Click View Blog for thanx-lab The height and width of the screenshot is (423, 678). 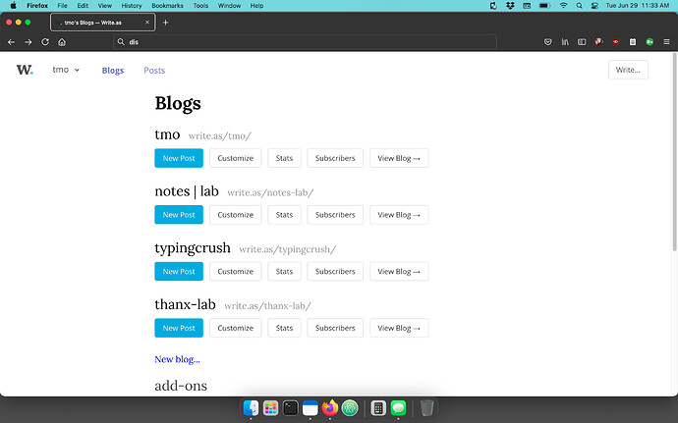click(x=399, y=328)
